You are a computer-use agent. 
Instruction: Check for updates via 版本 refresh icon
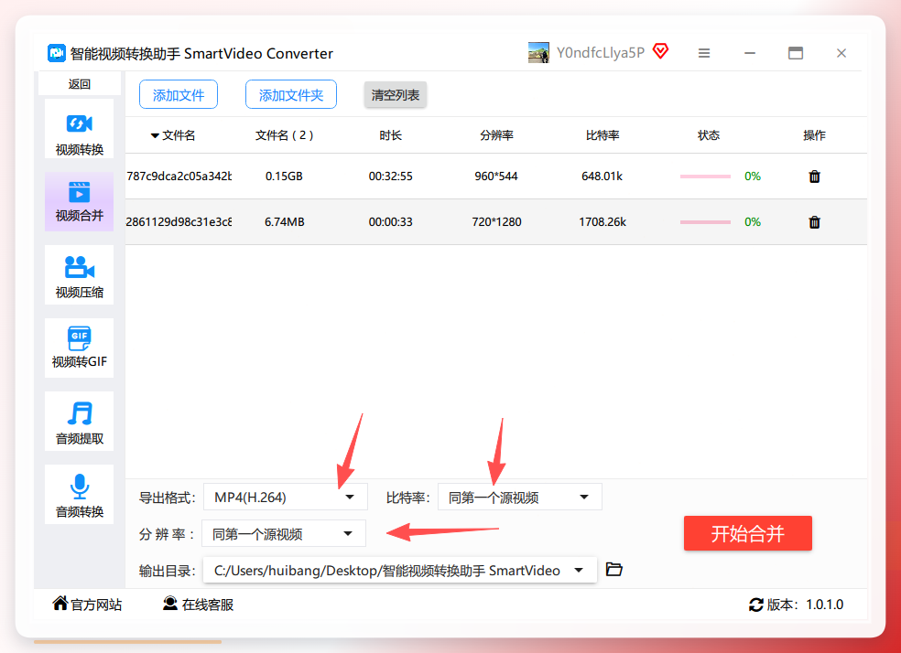pyautogui.click(x=755, y=605)
